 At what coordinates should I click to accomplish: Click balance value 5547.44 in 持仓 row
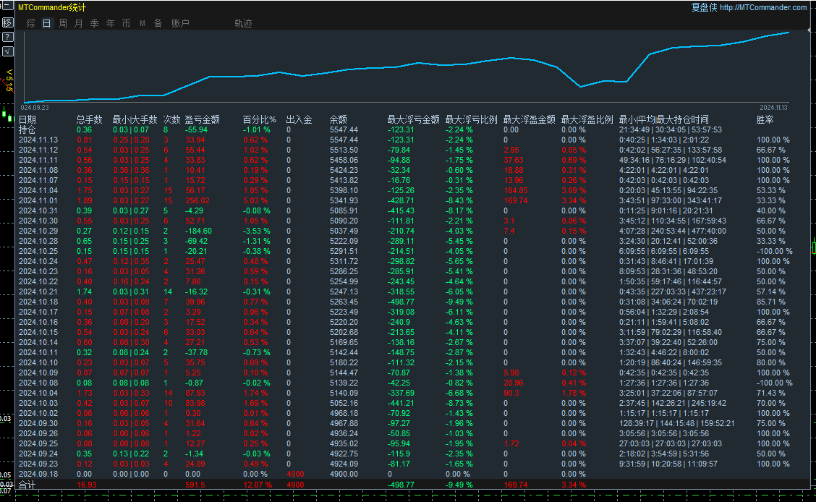(344, 129)
